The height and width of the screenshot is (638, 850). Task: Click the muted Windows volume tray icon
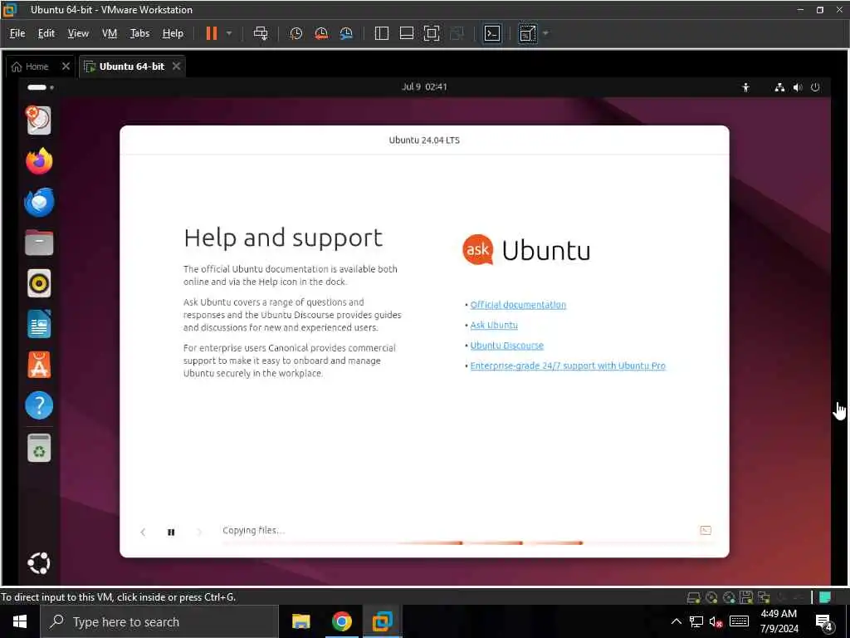click(716, 622)
